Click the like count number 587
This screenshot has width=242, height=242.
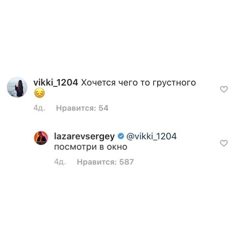[x=127, y=162]
